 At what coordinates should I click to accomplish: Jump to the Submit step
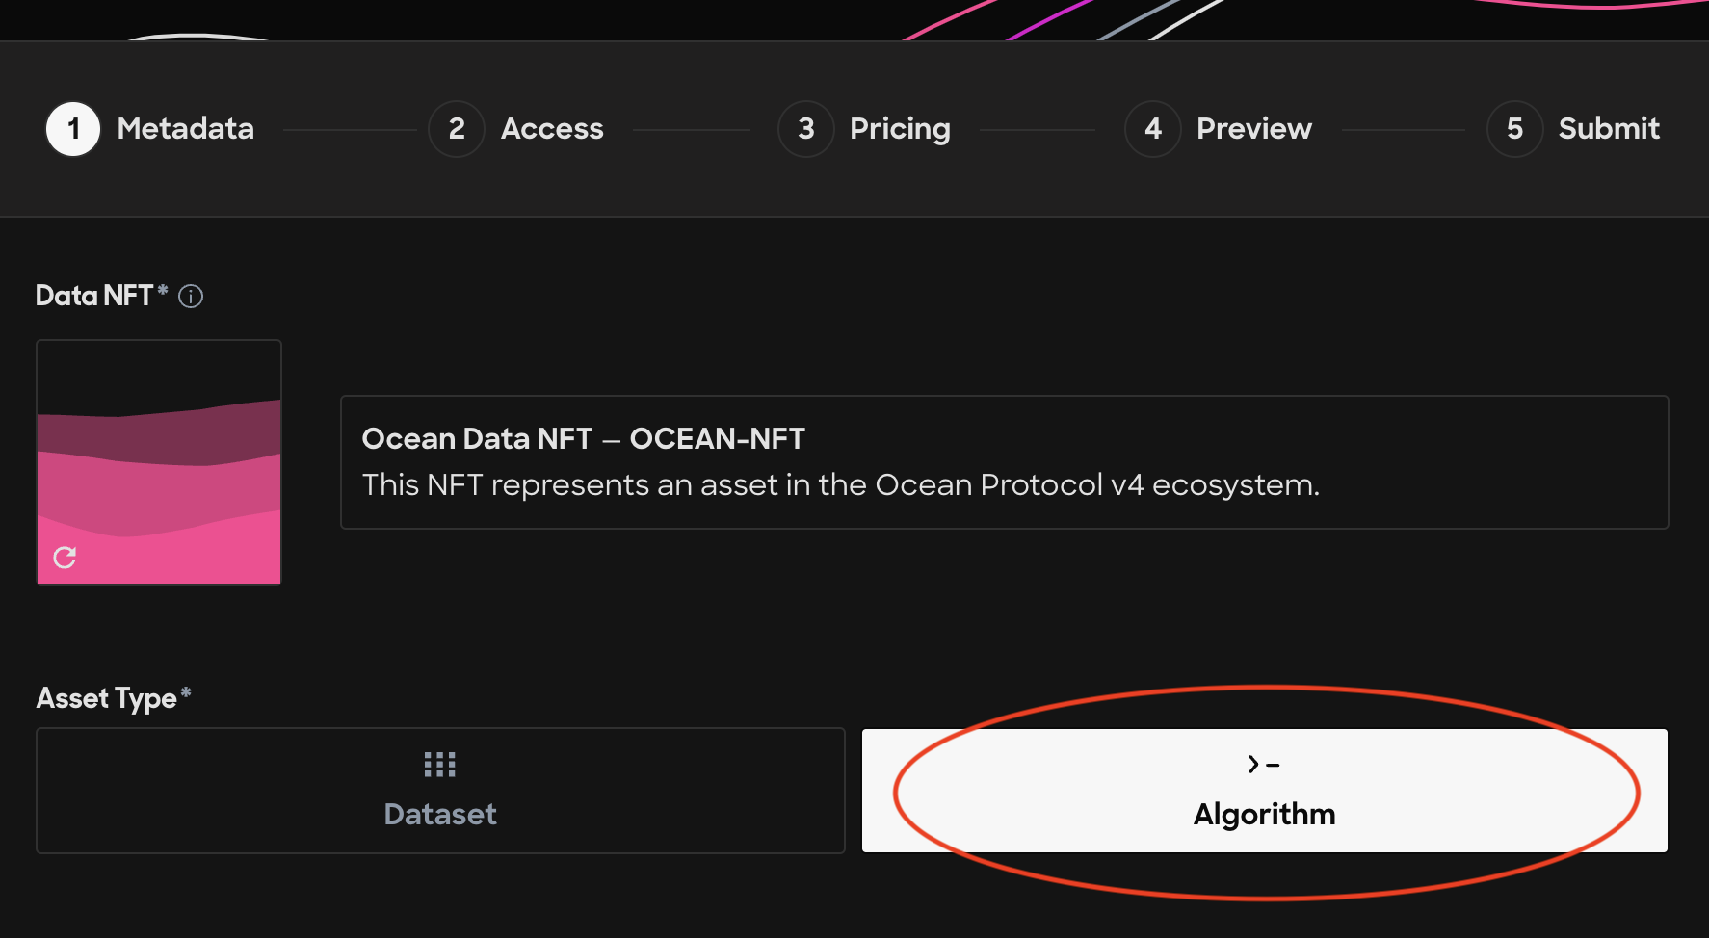click(1609, 129)
